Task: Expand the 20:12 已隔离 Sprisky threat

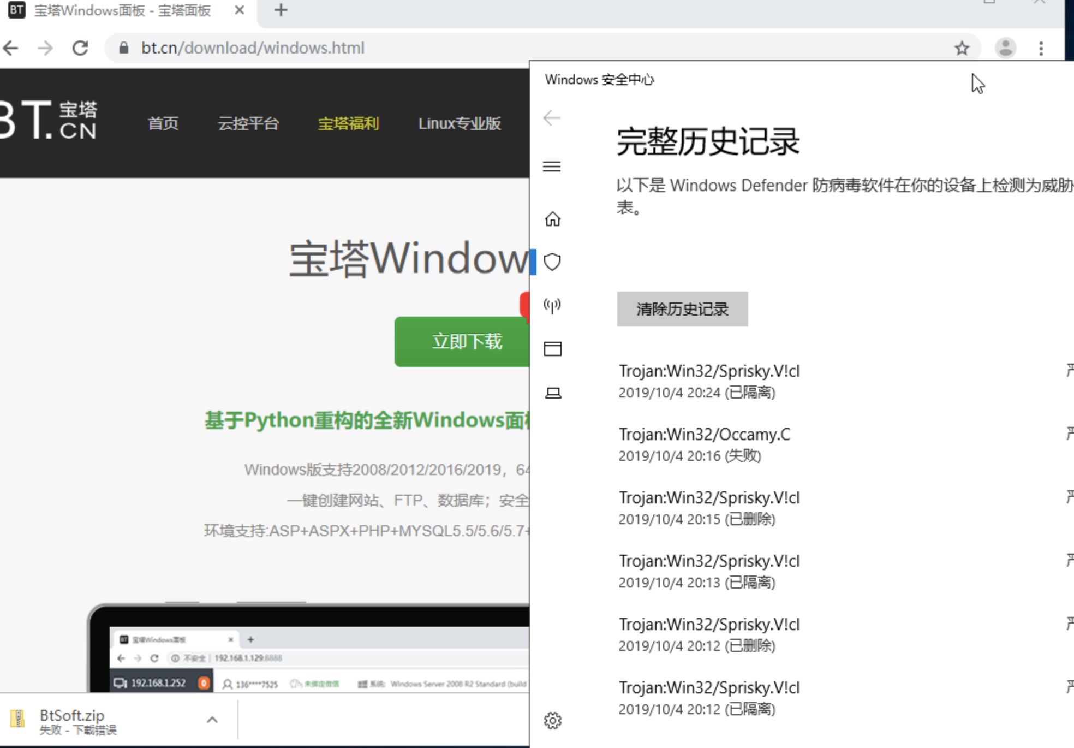Action: (x=845, y=698)
